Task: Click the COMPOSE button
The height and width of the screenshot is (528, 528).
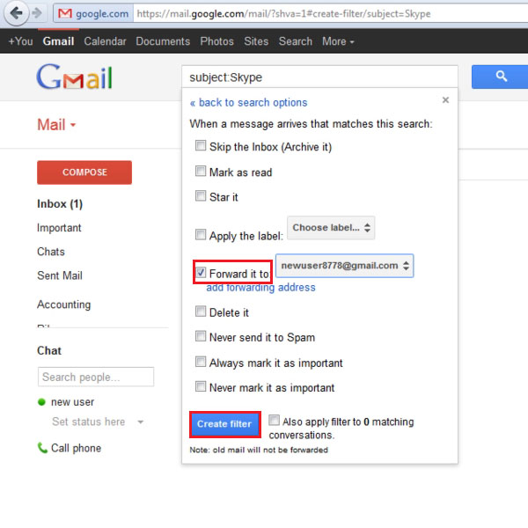Action: pos(84,172)
